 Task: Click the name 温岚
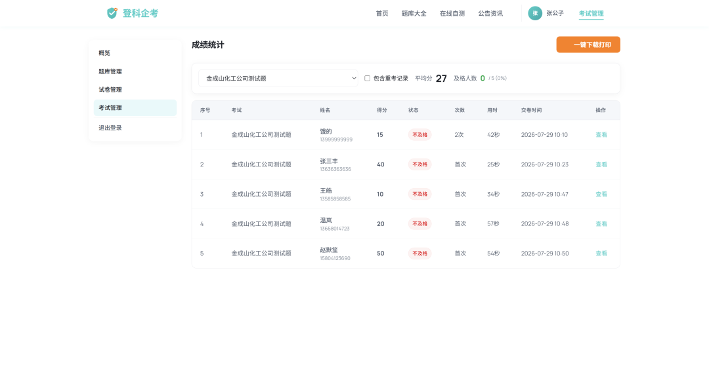[326, 220]
